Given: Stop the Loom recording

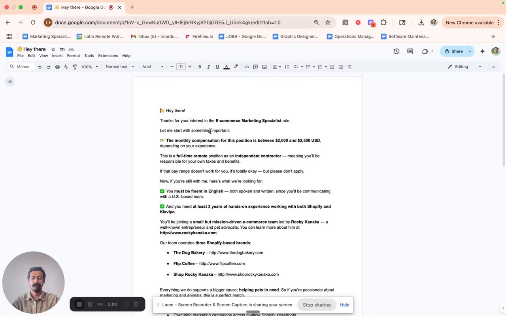Looking at the screenshot, I should 79,304.
